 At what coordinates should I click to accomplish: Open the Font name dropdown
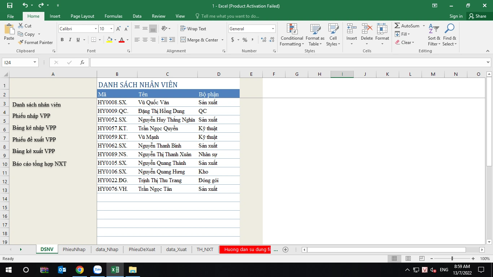pyautogui.click(x=96, y=28)
